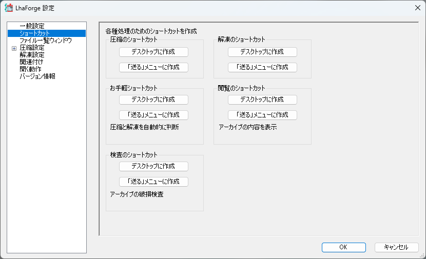Expand the 圧縮設定 tree node
426x259 pixels.
click(14, 48)
